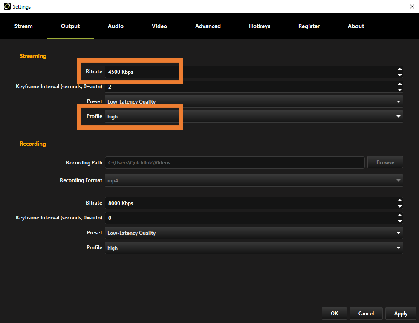Close the Settings window
The height and width of the screenshot is (323, 419).
(x=412, y=6)
